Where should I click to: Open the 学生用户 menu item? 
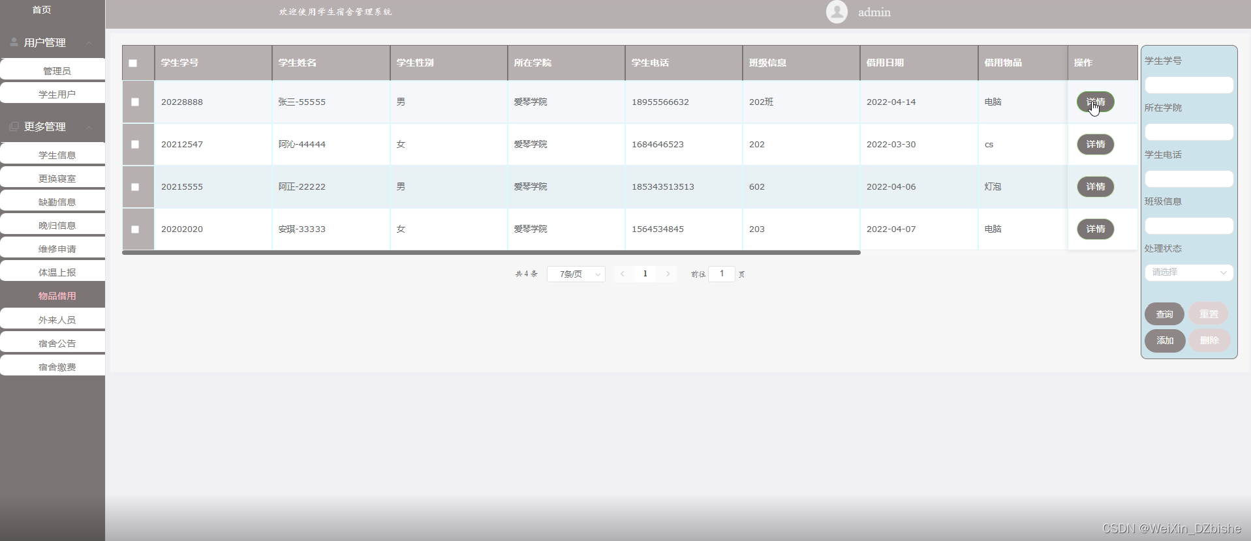tap(52, 94)
